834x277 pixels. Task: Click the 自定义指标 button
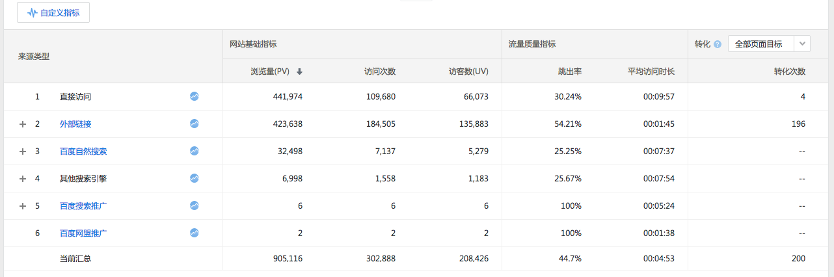point(53,12)
